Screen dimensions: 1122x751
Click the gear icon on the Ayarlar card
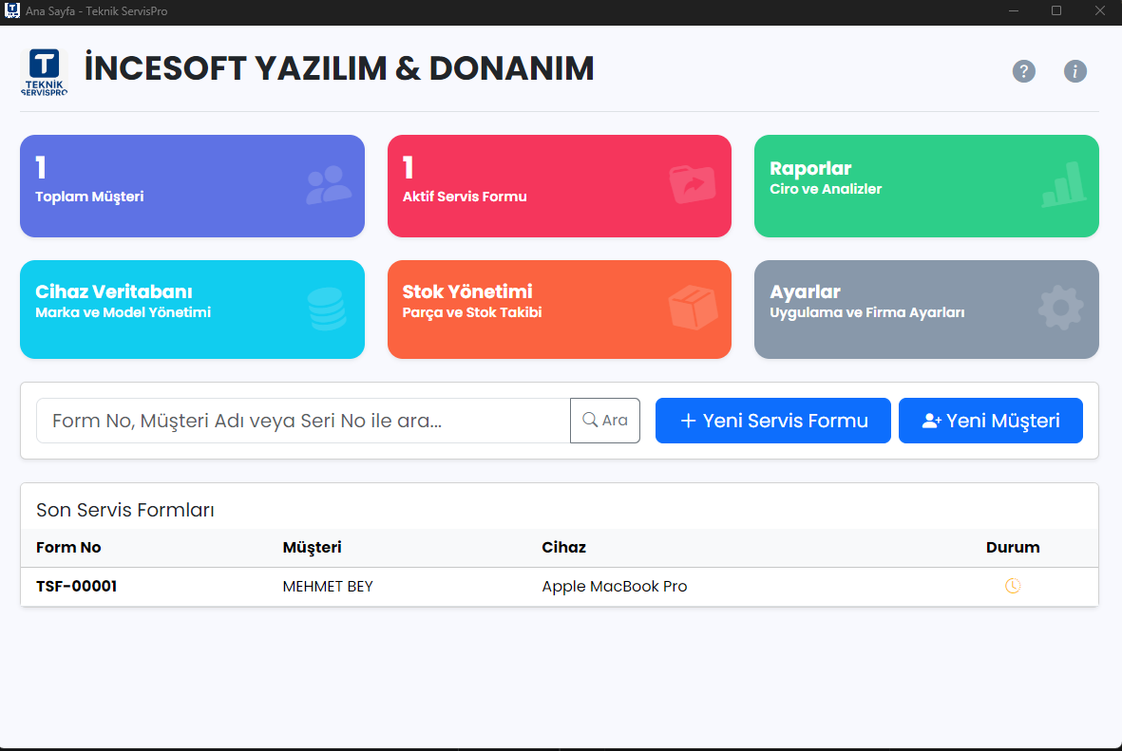(x=1062, y=307)
